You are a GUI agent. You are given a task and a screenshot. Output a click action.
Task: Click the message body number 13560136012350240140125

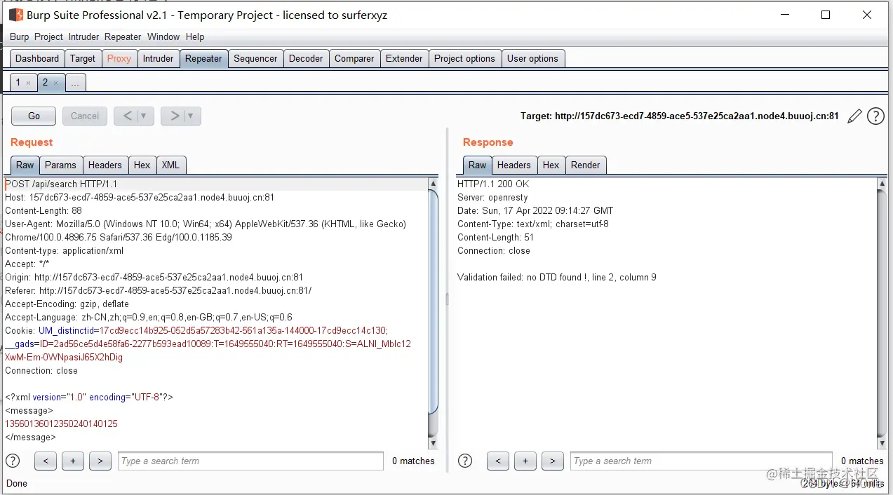[x=62, y=424]
